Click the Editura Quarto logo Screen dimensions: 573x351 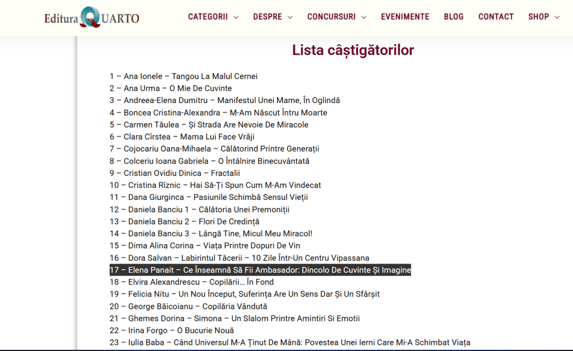(x=92, y=17)
